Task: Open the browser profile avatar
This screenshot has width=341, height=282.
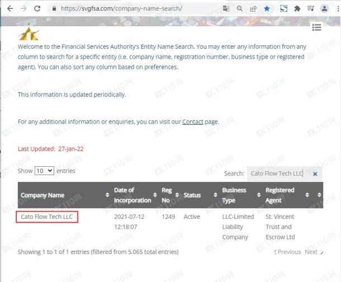Action: 324,8
